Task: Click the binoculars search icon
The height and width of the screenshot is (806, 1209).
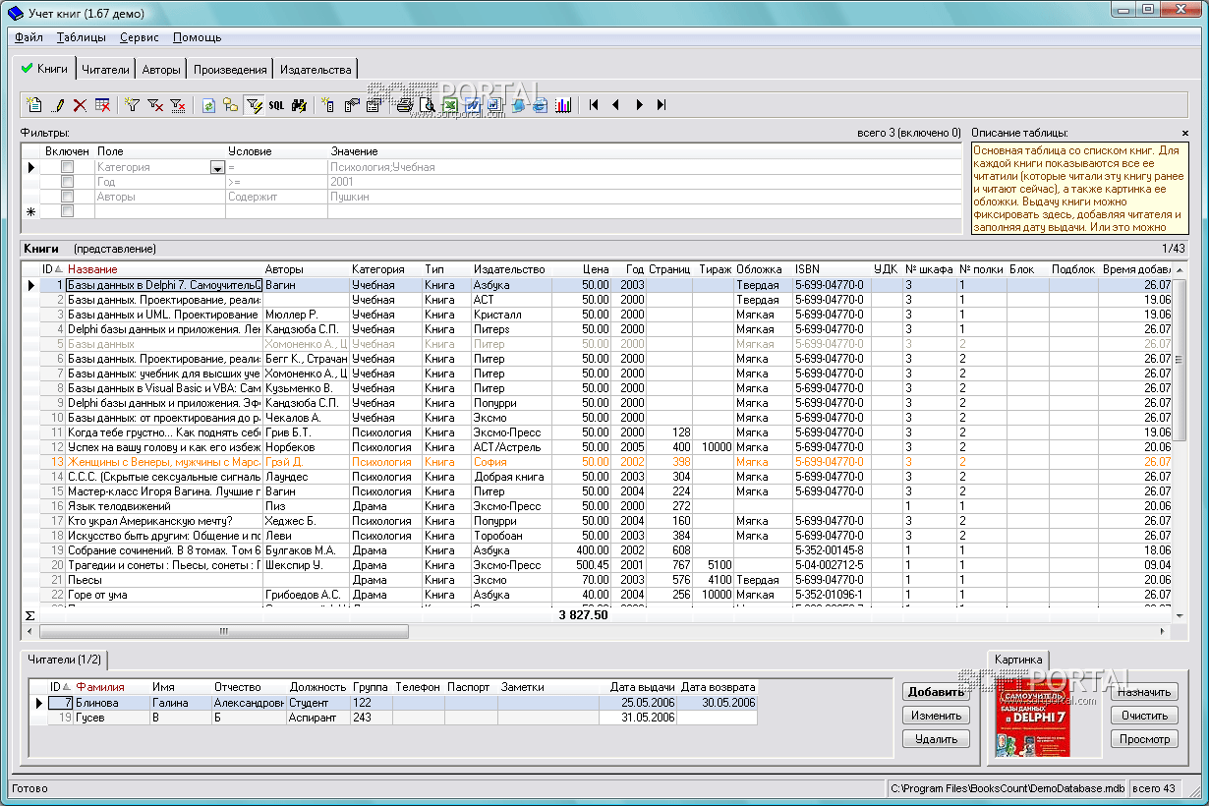Action: point(299,105)
